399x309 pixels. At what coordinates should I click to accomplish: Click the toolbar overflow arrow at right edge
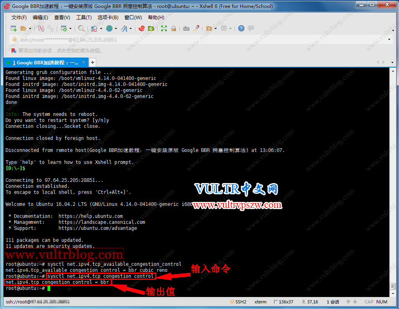click(x=393, y=31)
